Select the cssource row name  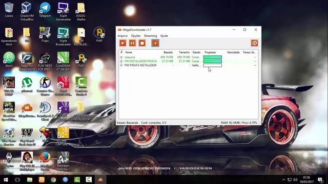(130, 57)
